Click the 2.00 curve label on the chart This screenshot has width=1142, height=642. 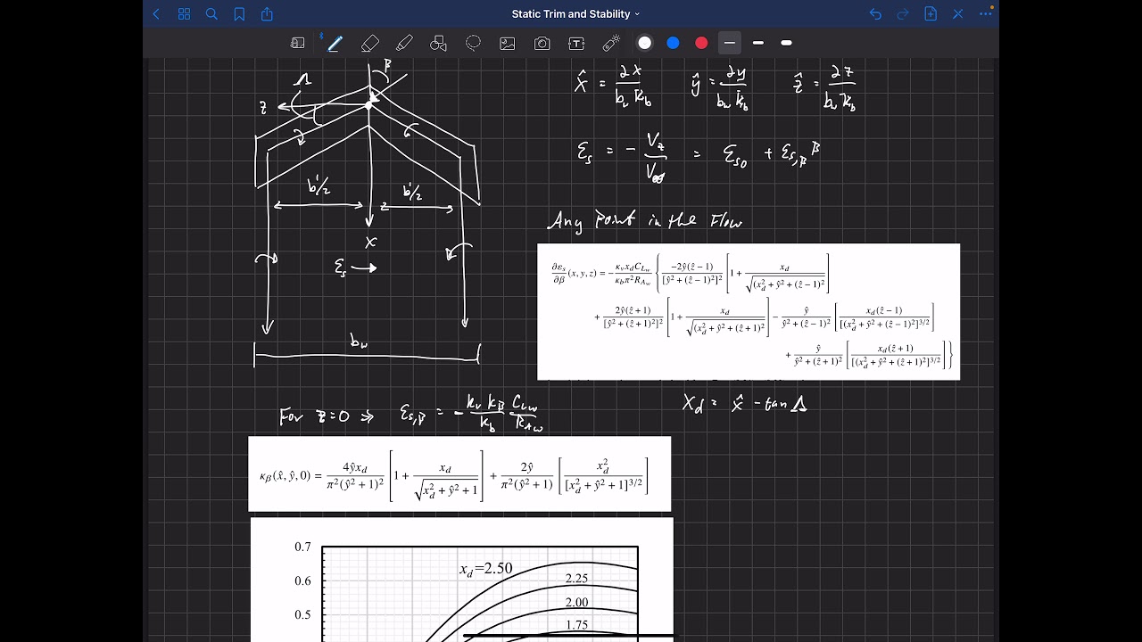pyautogui.click(x=576, y=603)
